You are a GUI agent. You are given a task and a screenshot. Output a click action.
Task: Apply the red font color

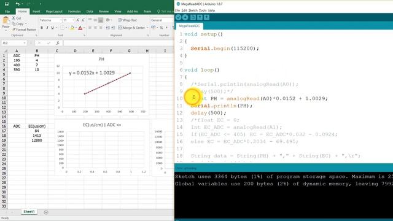(80, 28)
